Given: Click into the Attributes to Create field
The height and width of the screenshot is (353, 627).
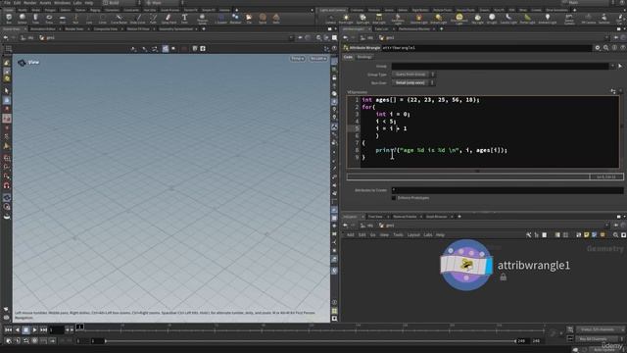Looking at the screenshot, I should [507, 190].
